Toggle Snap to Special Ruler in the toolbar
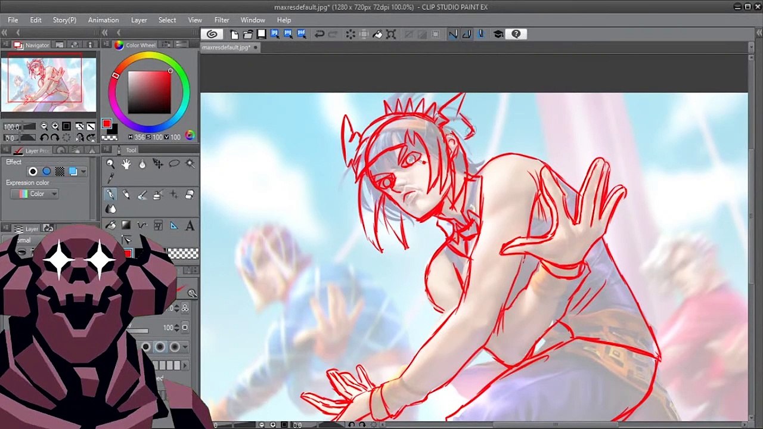The width and height of the screenshot is (763, 429). (x=467, y=34)
